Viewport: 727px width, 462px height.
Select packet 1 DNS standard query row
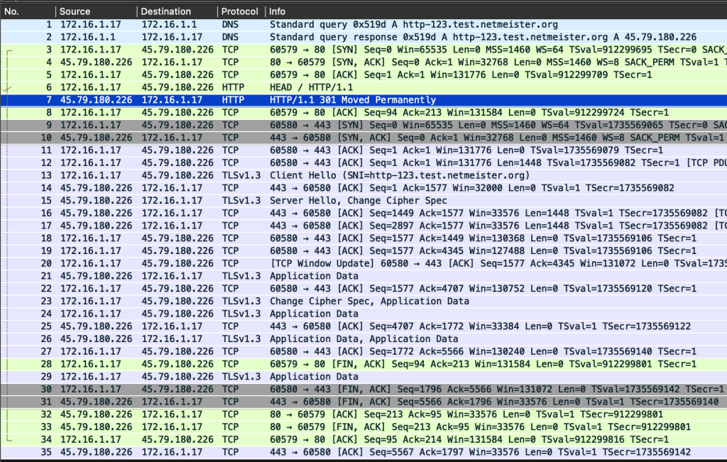click(x=363, y=25)
